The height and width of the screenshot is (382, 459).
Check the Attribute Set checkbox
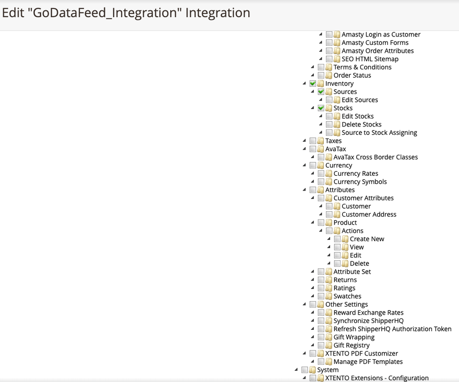coord(321,272)
